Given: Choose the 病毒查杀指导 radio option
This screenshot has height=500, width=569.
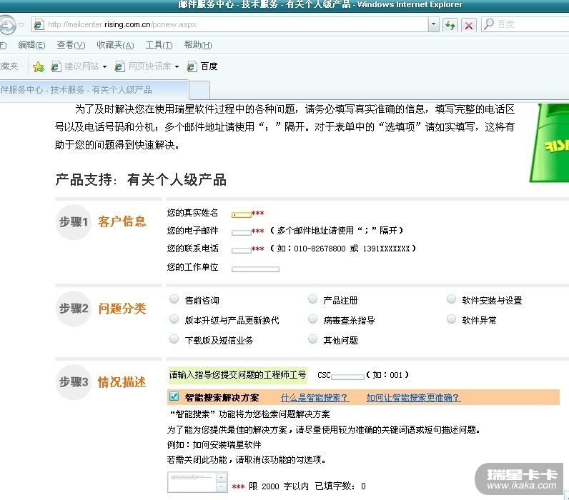Looking at the screenshot, I should [x=313, y=320].
